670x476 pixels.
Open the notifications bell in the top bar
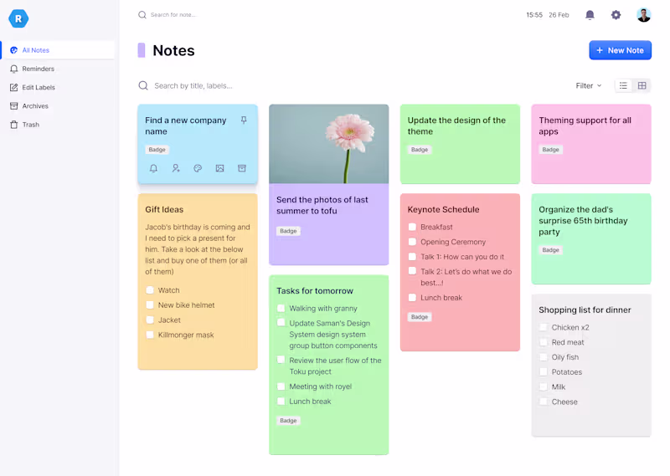point(590,15)
